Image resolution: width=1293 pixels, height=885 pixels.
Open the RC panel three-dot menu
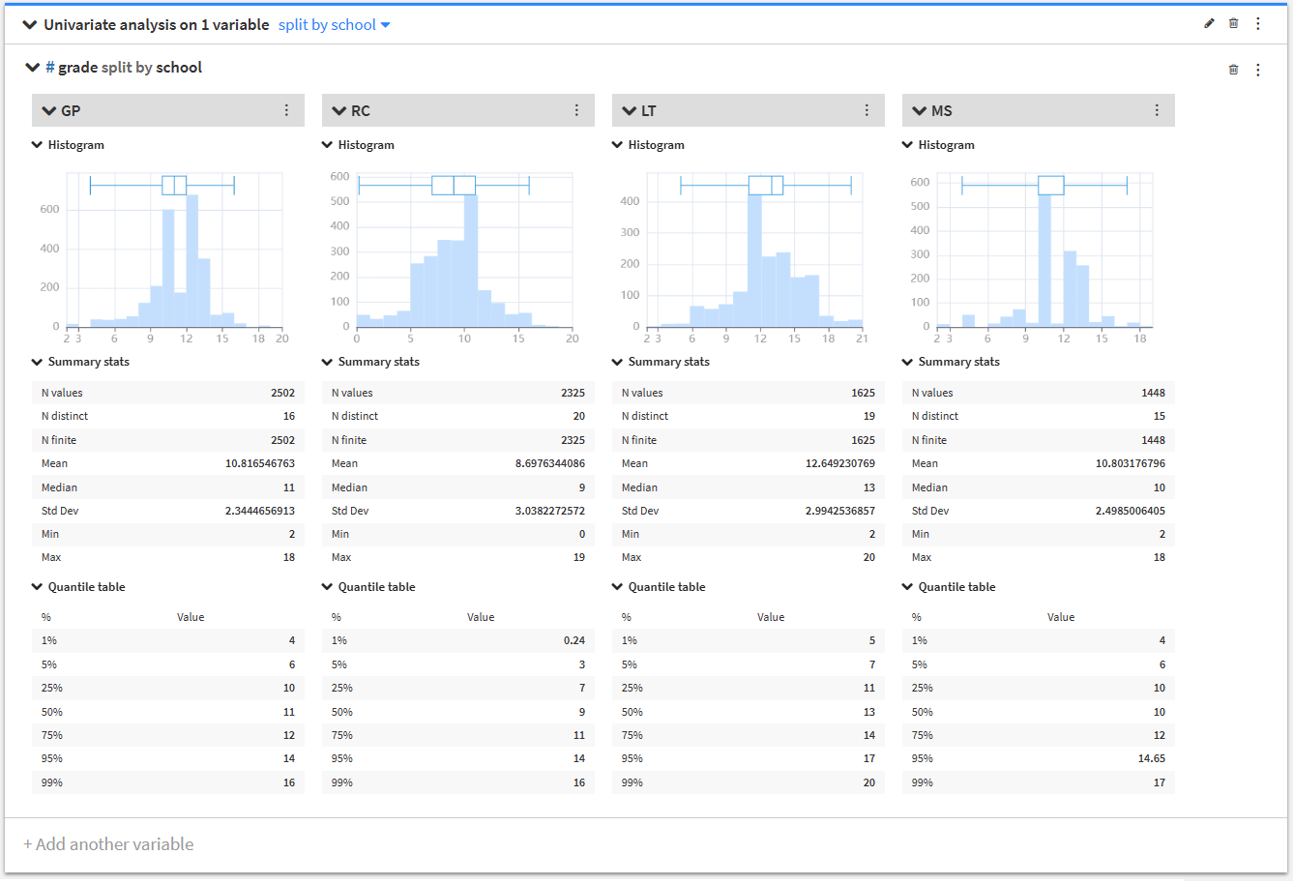(576, 110)
